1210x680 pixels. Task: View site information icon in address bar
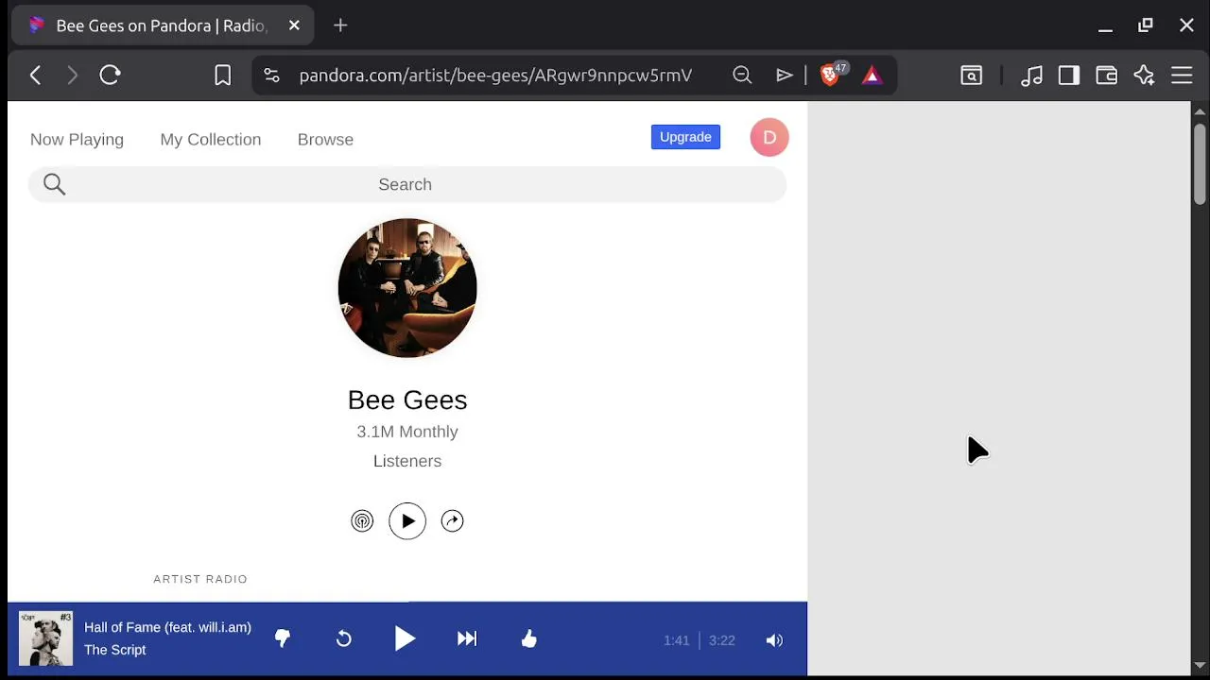(x=271, y=76)
